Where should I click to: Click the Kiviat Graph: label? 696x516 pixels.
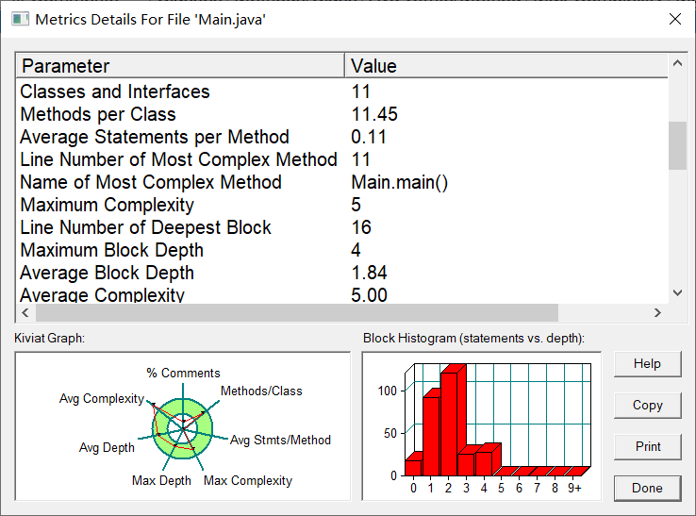pyautogui.click(x=49, y=339)
